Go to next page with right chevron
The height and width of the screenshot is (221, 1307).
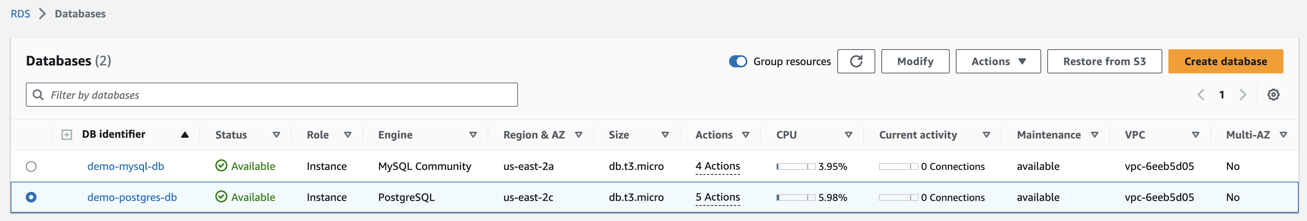[x=1242, y=95]
